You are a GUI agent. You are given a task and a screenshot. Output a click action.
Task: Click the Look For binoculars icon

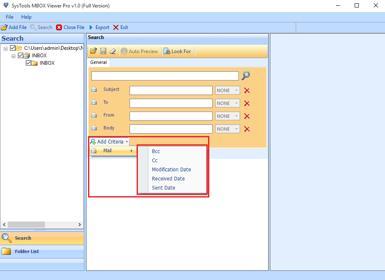(x=167, y=51)
